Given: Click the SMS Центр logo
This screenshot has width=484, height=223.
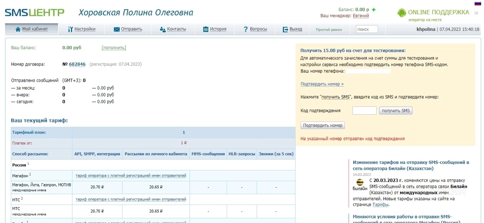Looking at the screenshot, I should (35, 13).
